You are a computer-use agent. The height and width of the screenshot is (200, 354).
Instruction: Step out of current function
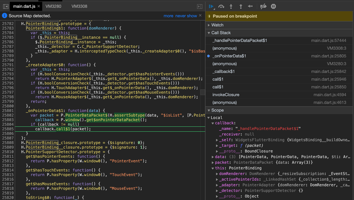pos(240,6)
